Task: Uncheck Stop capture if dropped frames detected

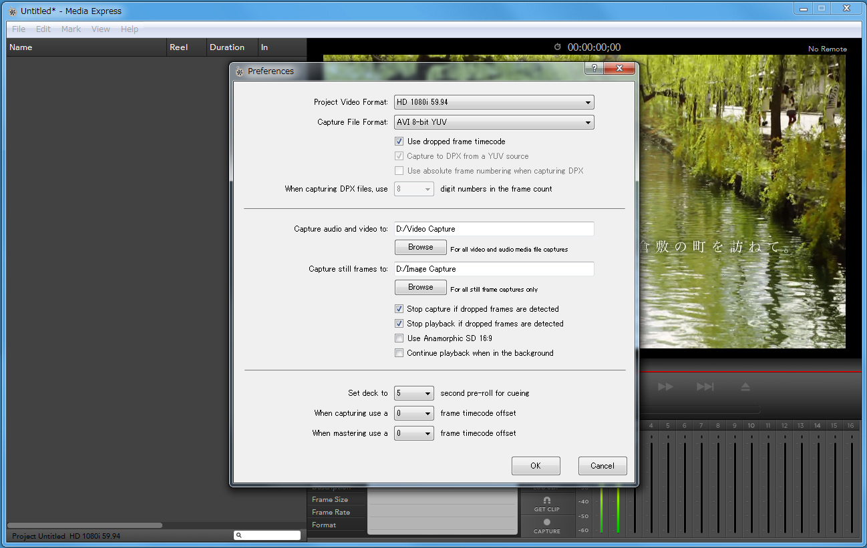Action: [x=399, y=309]
